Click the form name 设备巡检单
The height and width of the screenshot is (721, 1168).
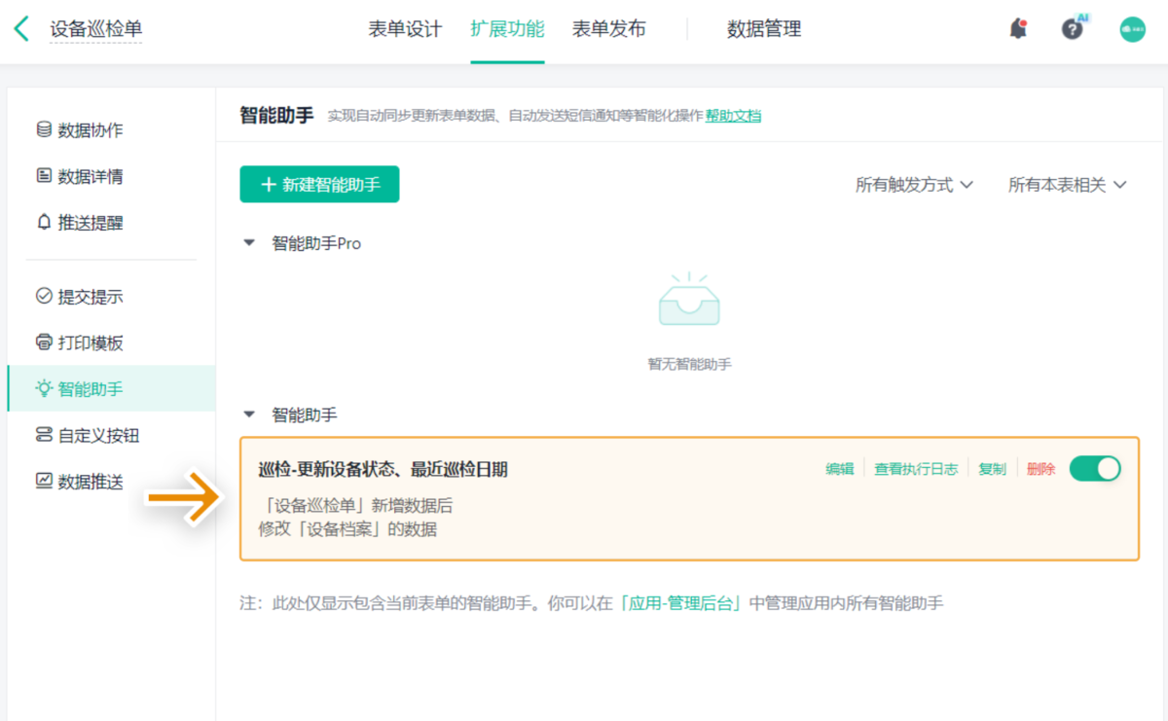(x=96, y=29)
